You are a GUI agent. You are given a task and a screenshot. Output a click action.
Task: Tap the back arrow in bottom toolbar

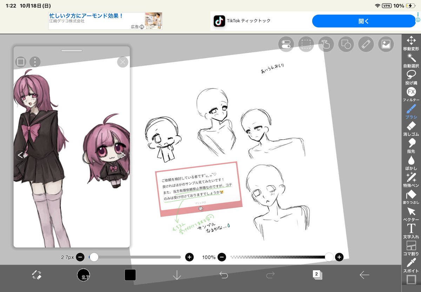point(364,275)
